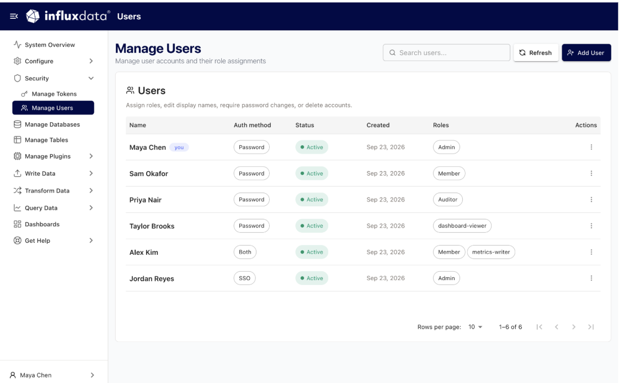Open Manage Tokens page

click(53, 94)
